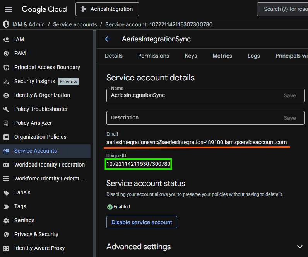Focus the Search for resources box
The height and width of the screenshot is (257, 308).
(x=282, y=9)
